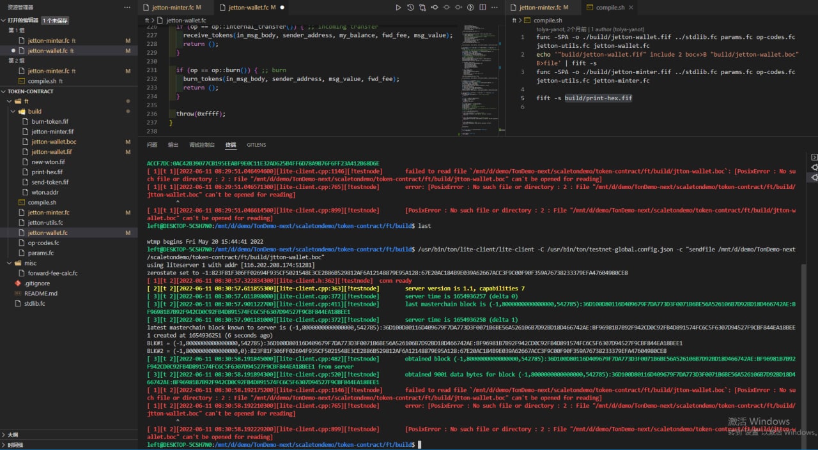This screenshot has width=818, height=450.
Task: Click the compile.sh tab close button
Action: pyautogui.click(x=631, y=8)
